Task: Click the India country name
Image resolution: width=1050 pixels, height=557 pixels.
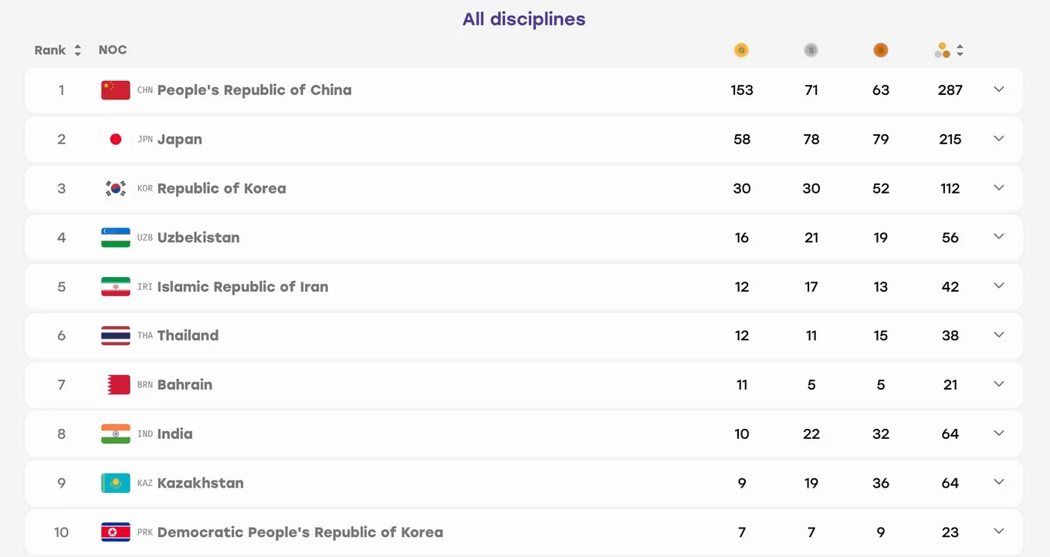Action: click(x=175, y=434)
